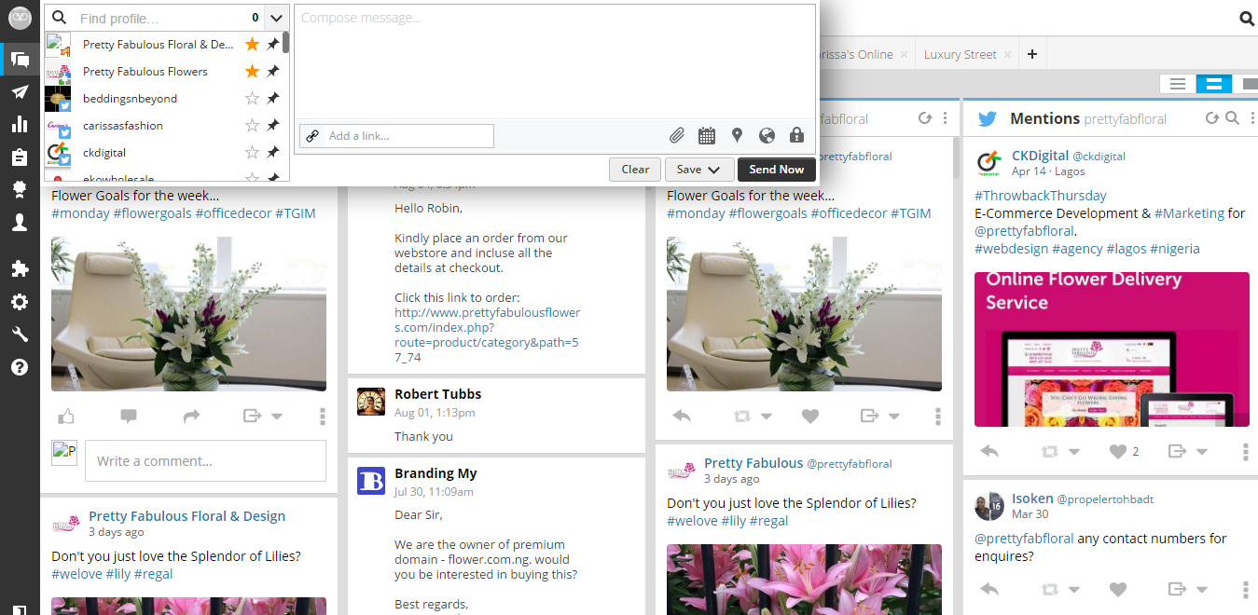Switch to compact stream view toggle
1258x615 pixels.
pyautogui.click(x=1178, y=84)
